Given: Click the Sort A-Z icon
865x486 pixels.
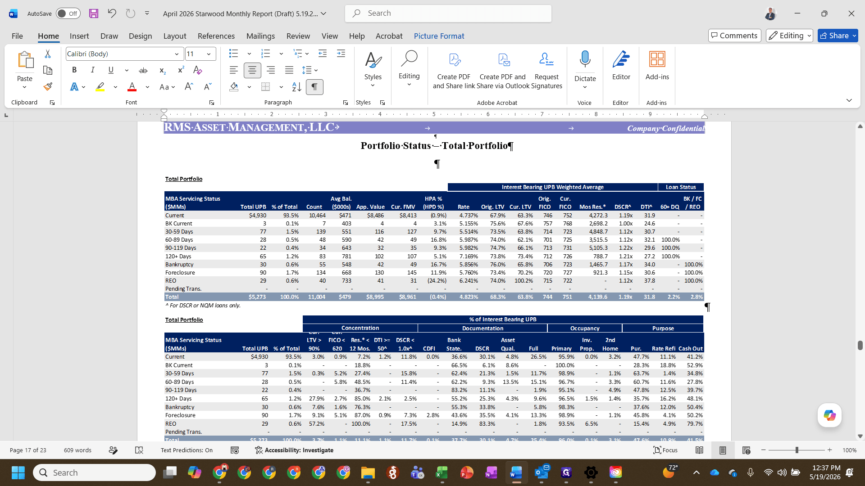Looking at the screenshot, I should tap(296, 87).
